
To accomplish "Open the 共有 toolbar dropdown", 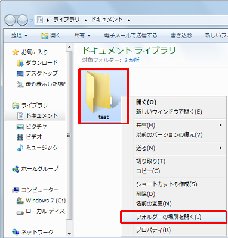I will [x=82, y=36].
